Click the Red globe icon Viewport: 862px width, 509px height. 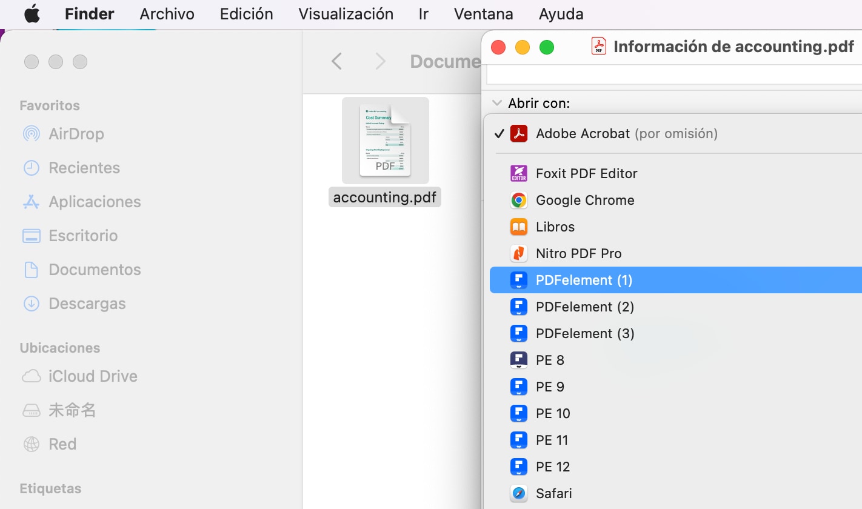[31, 444]
